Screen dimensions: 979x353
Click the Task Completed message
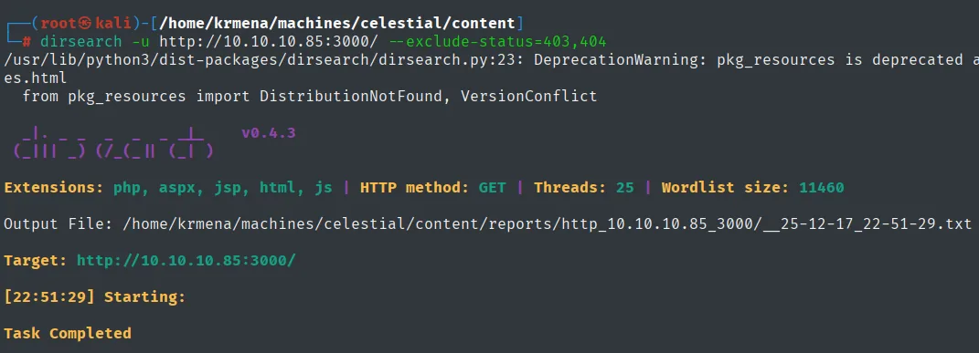[x=68, y=333]
